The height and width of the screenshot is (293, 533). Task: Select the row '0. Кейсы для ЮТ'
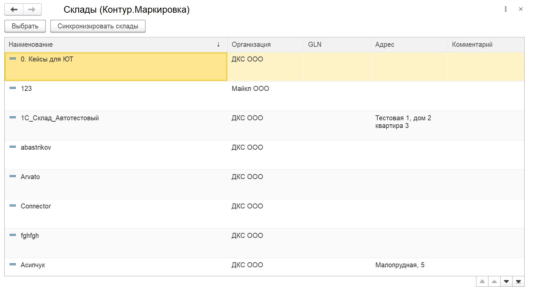264,66
